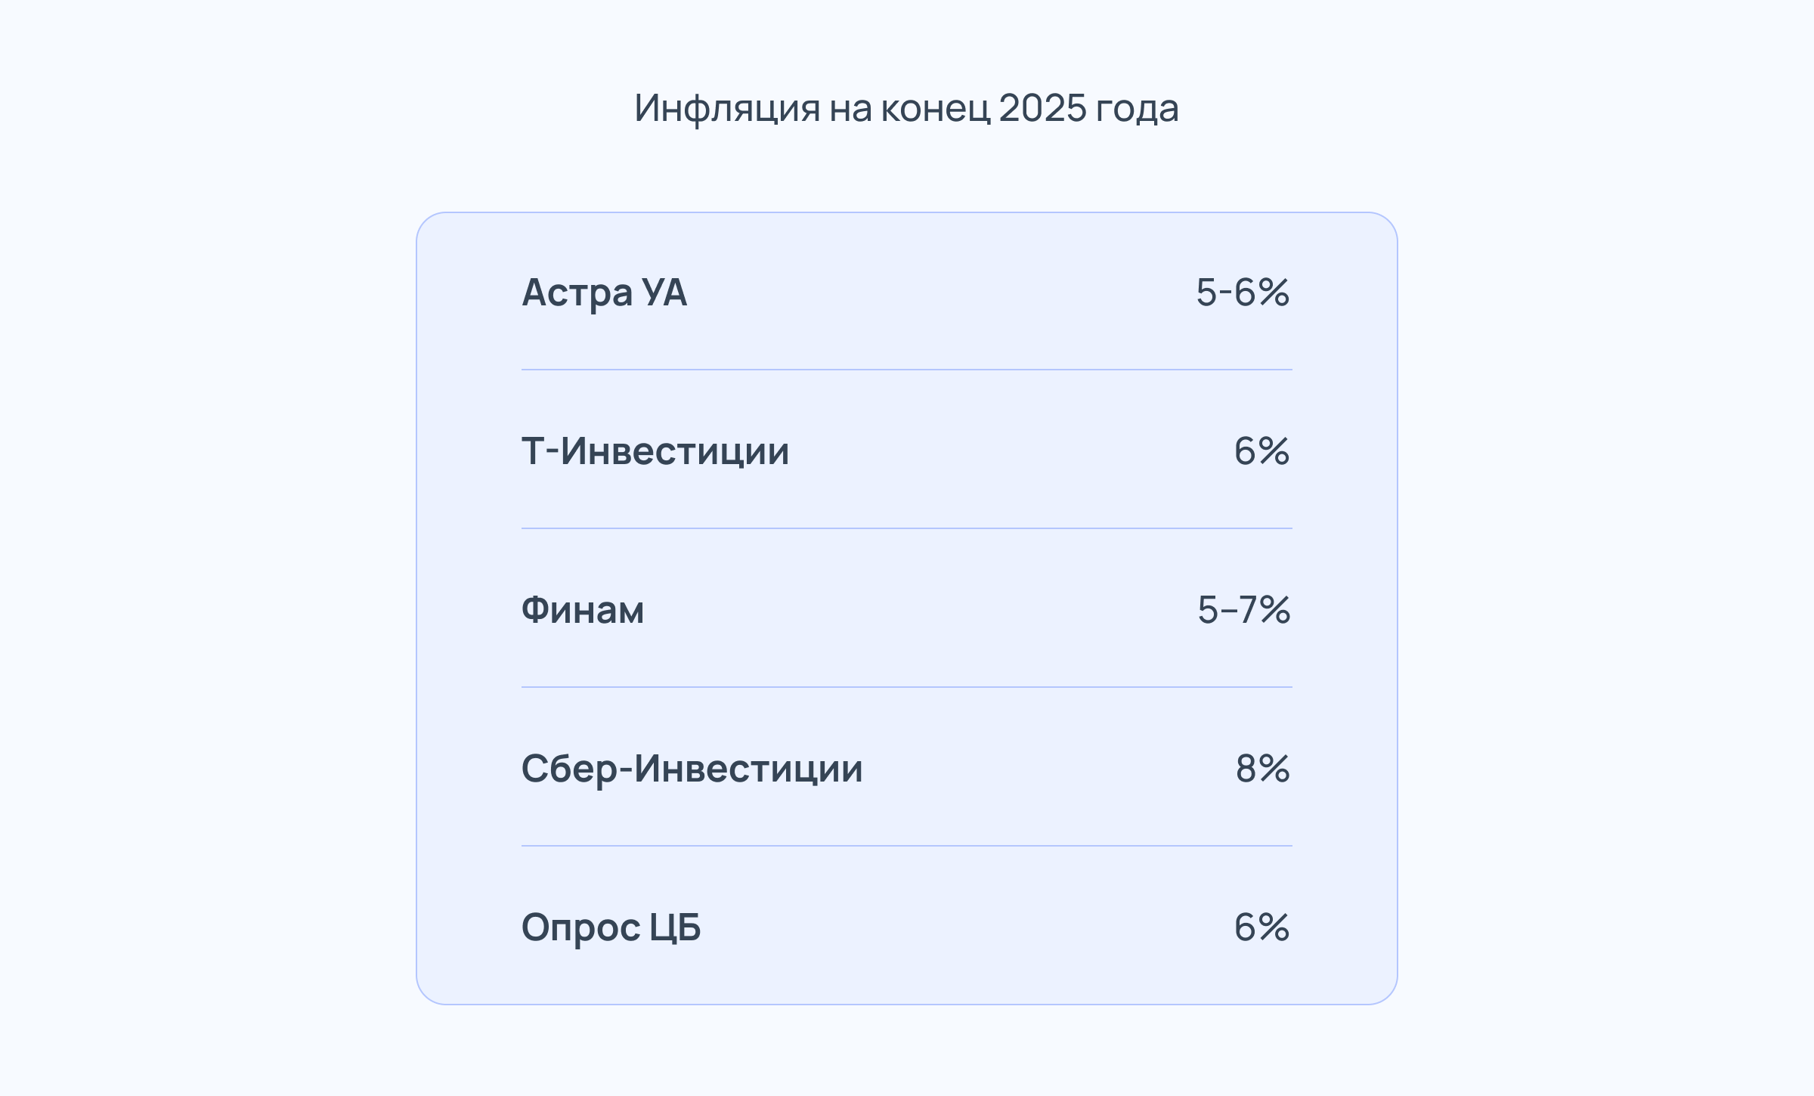This screenshot has width=1814, height=1096.
Task: Click the divider line below Финам
Action: [x=907, y=687]
